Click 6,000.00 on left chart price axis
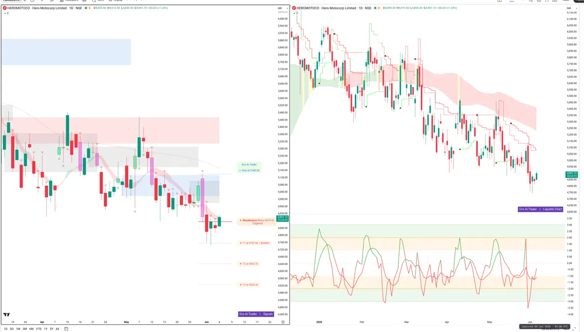Viewport: 584px width, 332px height. coord(282,19)
